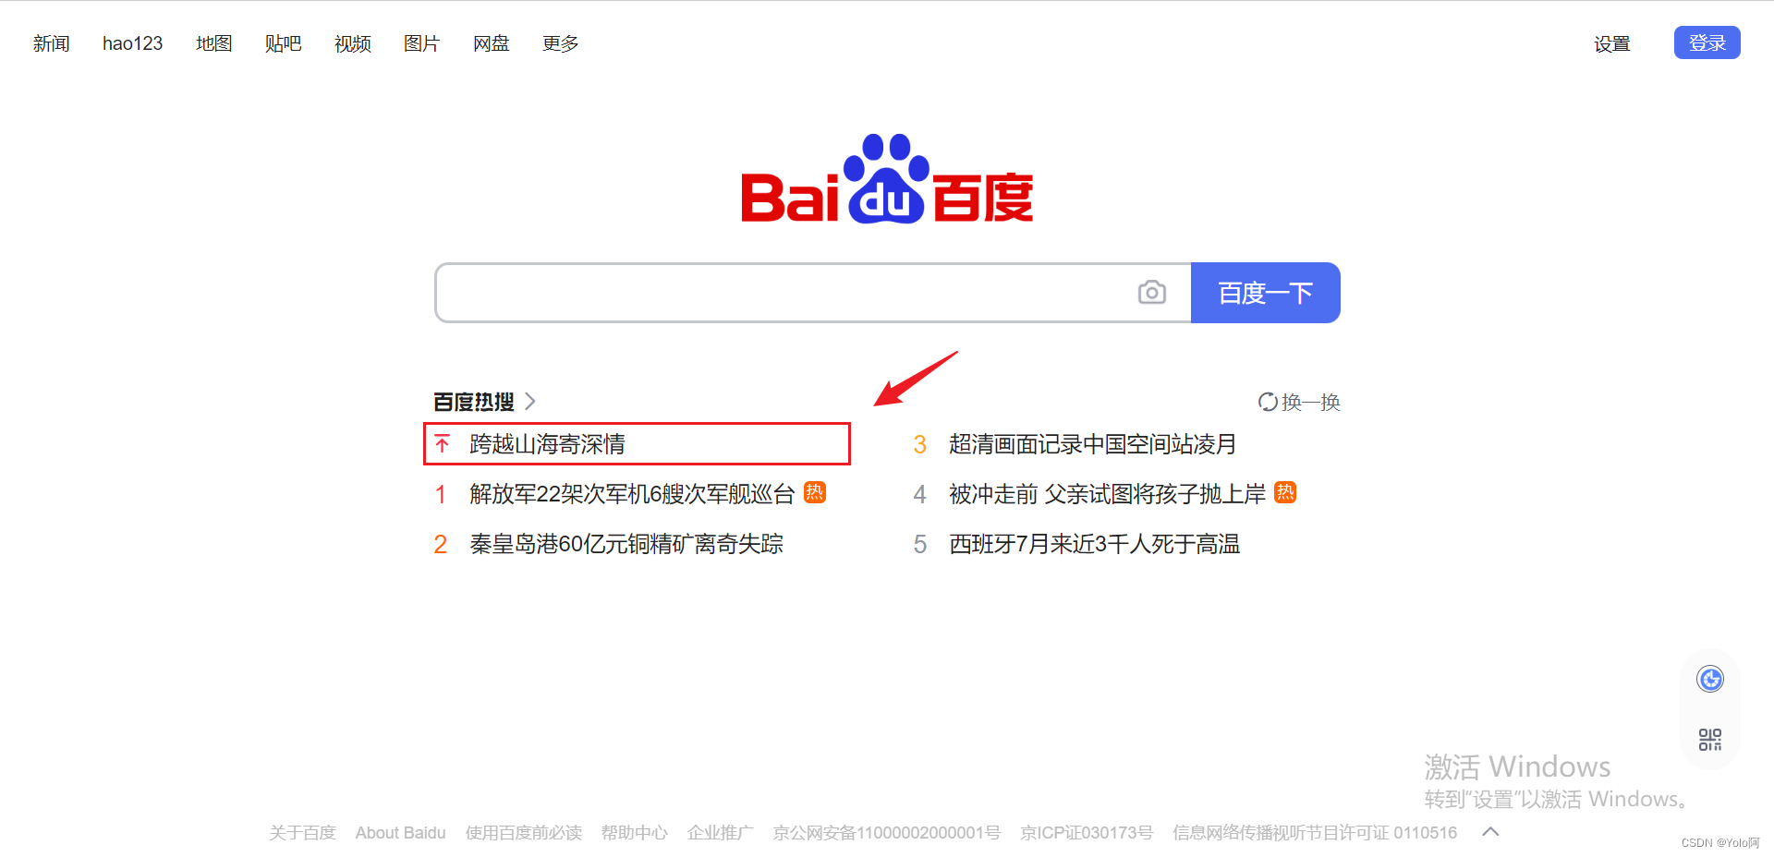
Task: Expand 百度热搜 chevron arrow
Action: click(529, 402)
